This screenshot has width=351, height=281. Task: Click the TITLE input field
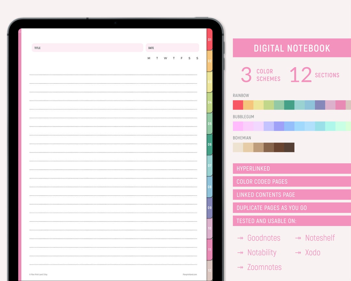tap(87, 48)
